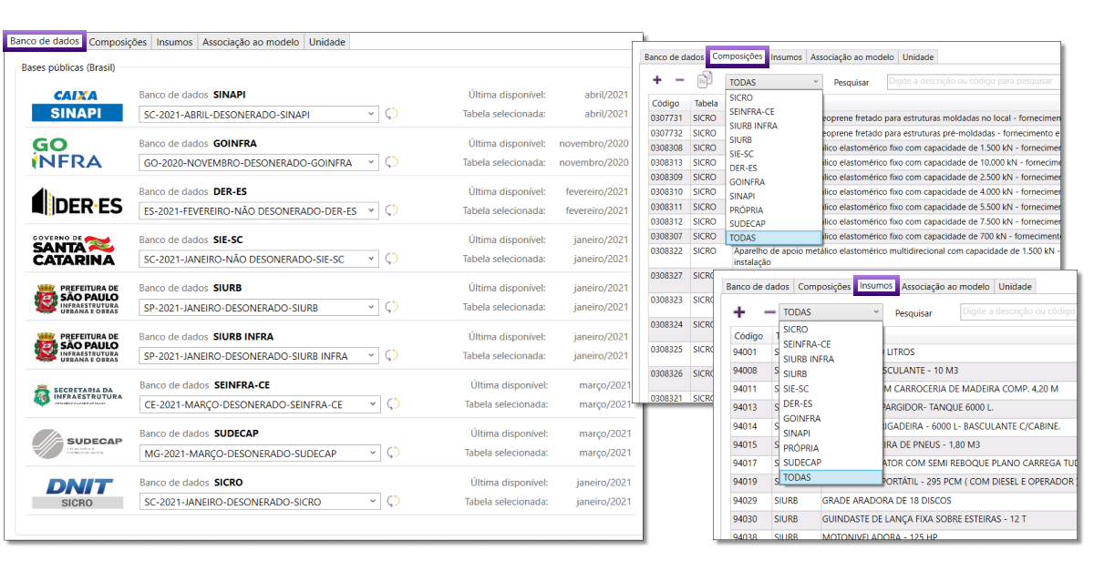Refresh the SIE-SC database icon
This screenshot has height=571, width=1094.
pos(391,259)
